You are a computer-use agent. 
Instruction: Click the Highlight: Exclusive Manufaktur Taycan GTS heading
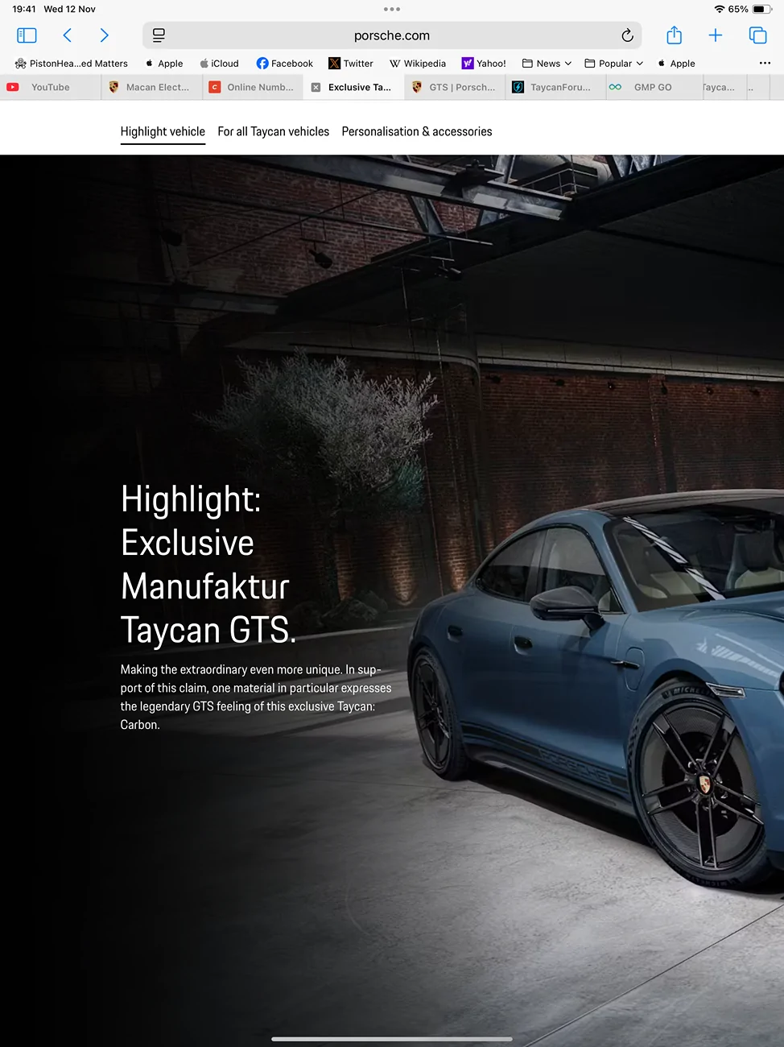pos(208,564)
